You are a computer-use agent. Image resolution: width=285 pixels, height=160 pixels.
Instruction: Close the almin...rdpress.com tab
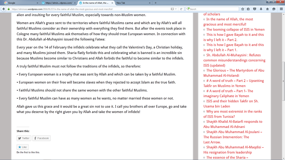[x=75, y=3]
